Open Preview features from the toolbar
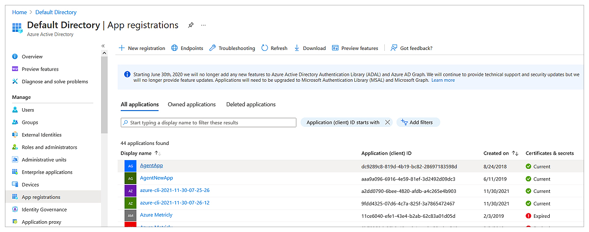This screenshot has width=589, height=232. (355, 48)
